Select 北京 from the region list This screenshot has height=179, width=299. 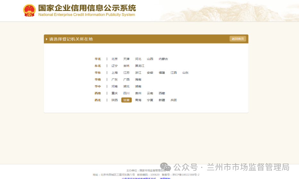tap(114, 59)
